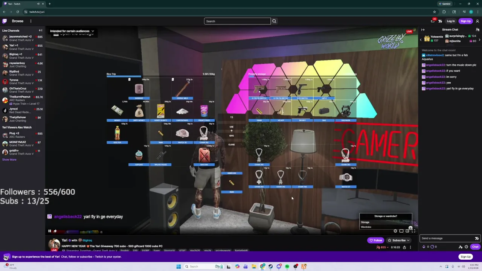
Task: Expand the 'Intended for certain audiences' dropdown
Action: tap(72, 31)
